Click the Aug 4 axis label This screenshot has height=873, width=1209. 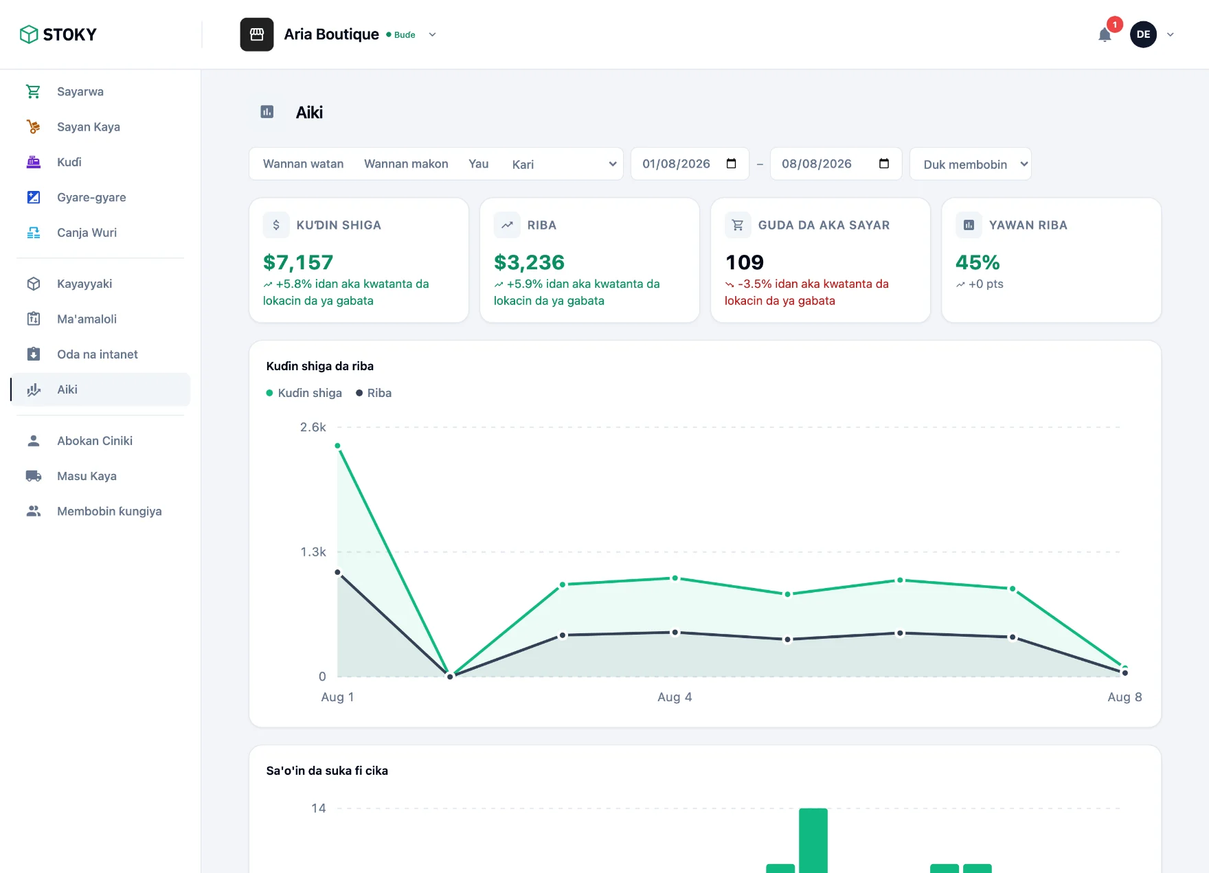pos(675,697)
